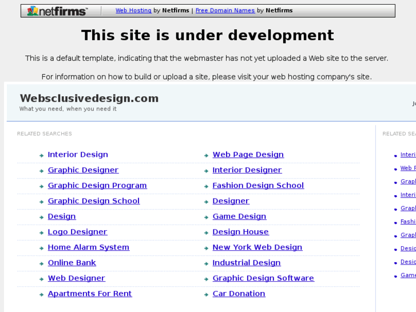Viewport: 416px width, 312px height.
Task: Open the Fashion Design School link
Action: pos(258,185)
